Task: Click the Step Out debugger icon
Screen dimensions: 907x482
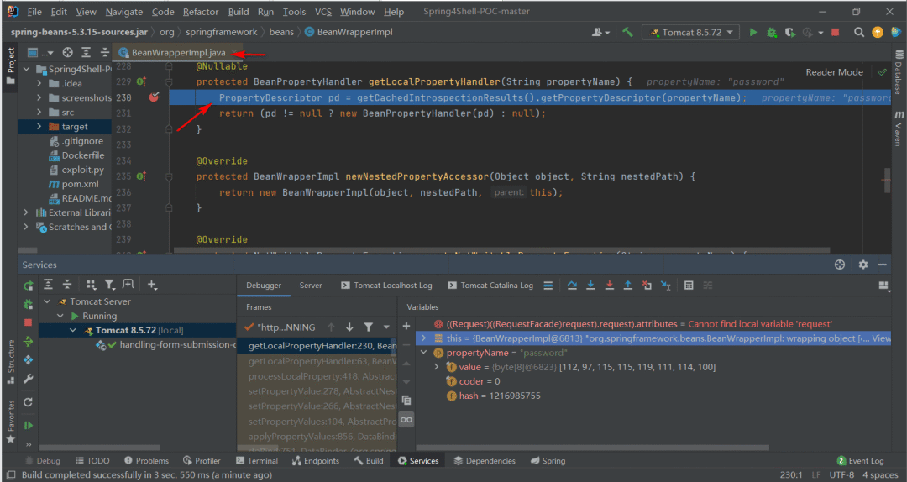Action: [x=627, y=286]
